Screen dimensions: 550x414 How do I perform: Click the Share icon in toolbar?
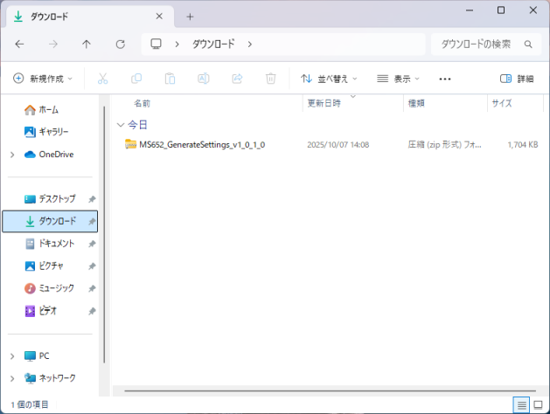(237, 79)
